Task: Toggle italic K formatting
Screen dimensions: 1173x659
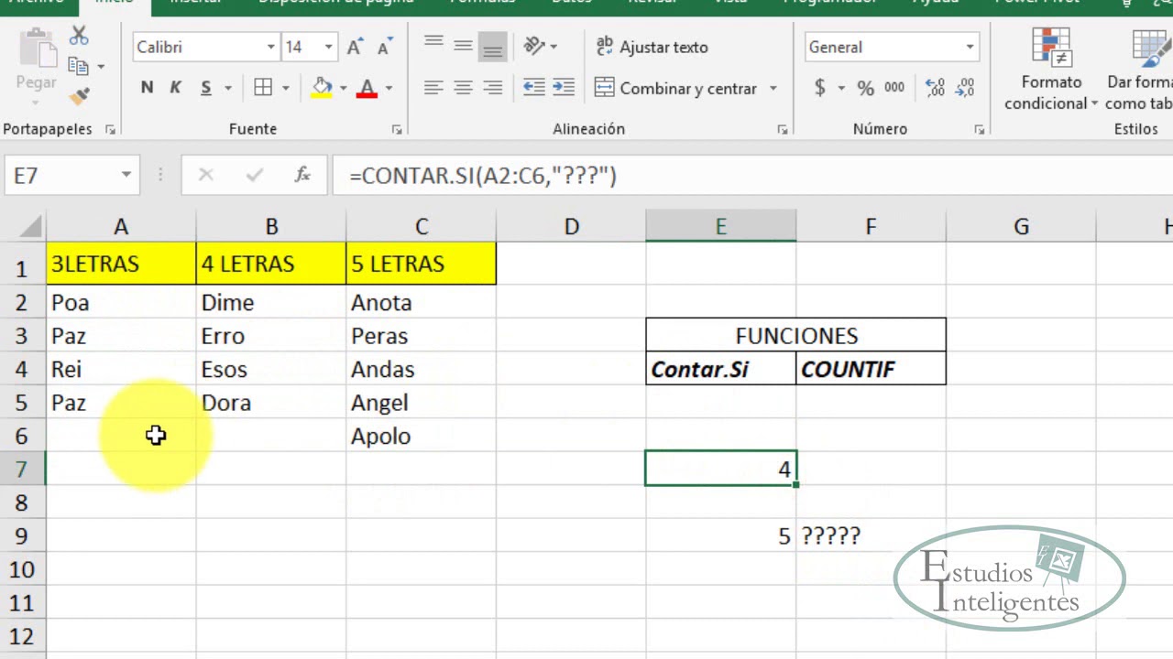Action: 176,88
